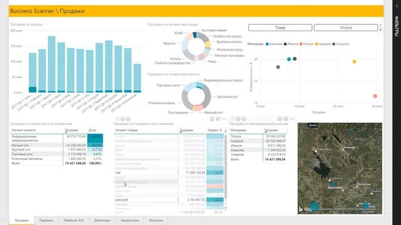Select the Цикорий row in product table
401x225 pixels.
point(169,200)
